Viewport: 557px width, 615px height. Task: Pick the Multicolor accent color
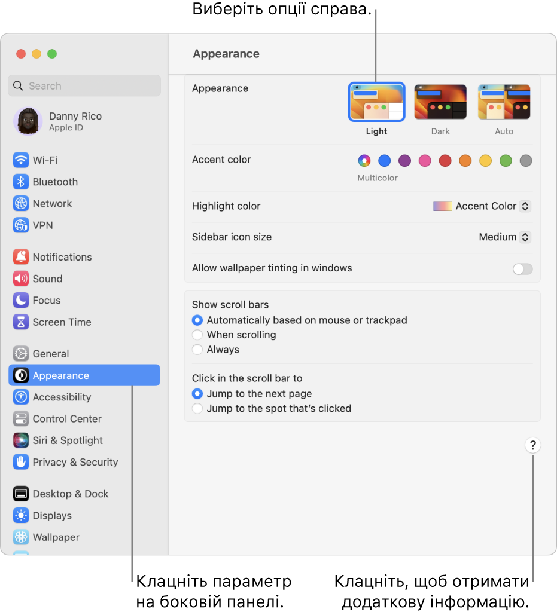364,160
